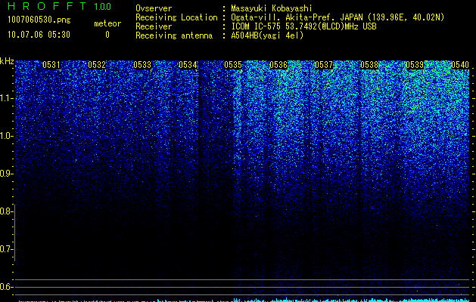This screenshot has width=476, height=302.
Task: Click the Receiving Location field label
Action: click(x=176, y=17)
